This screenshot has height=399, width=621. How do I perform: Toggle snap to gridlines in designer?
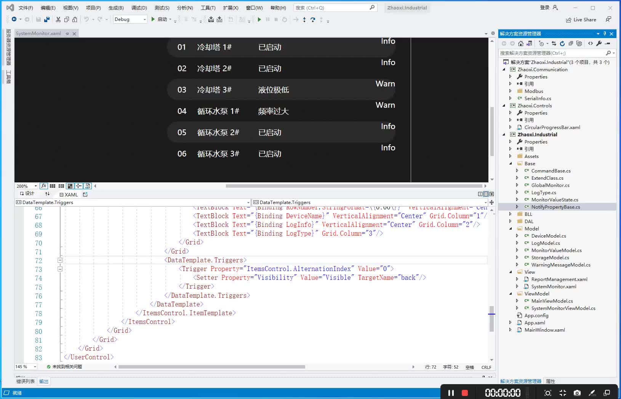click(61, 186)
